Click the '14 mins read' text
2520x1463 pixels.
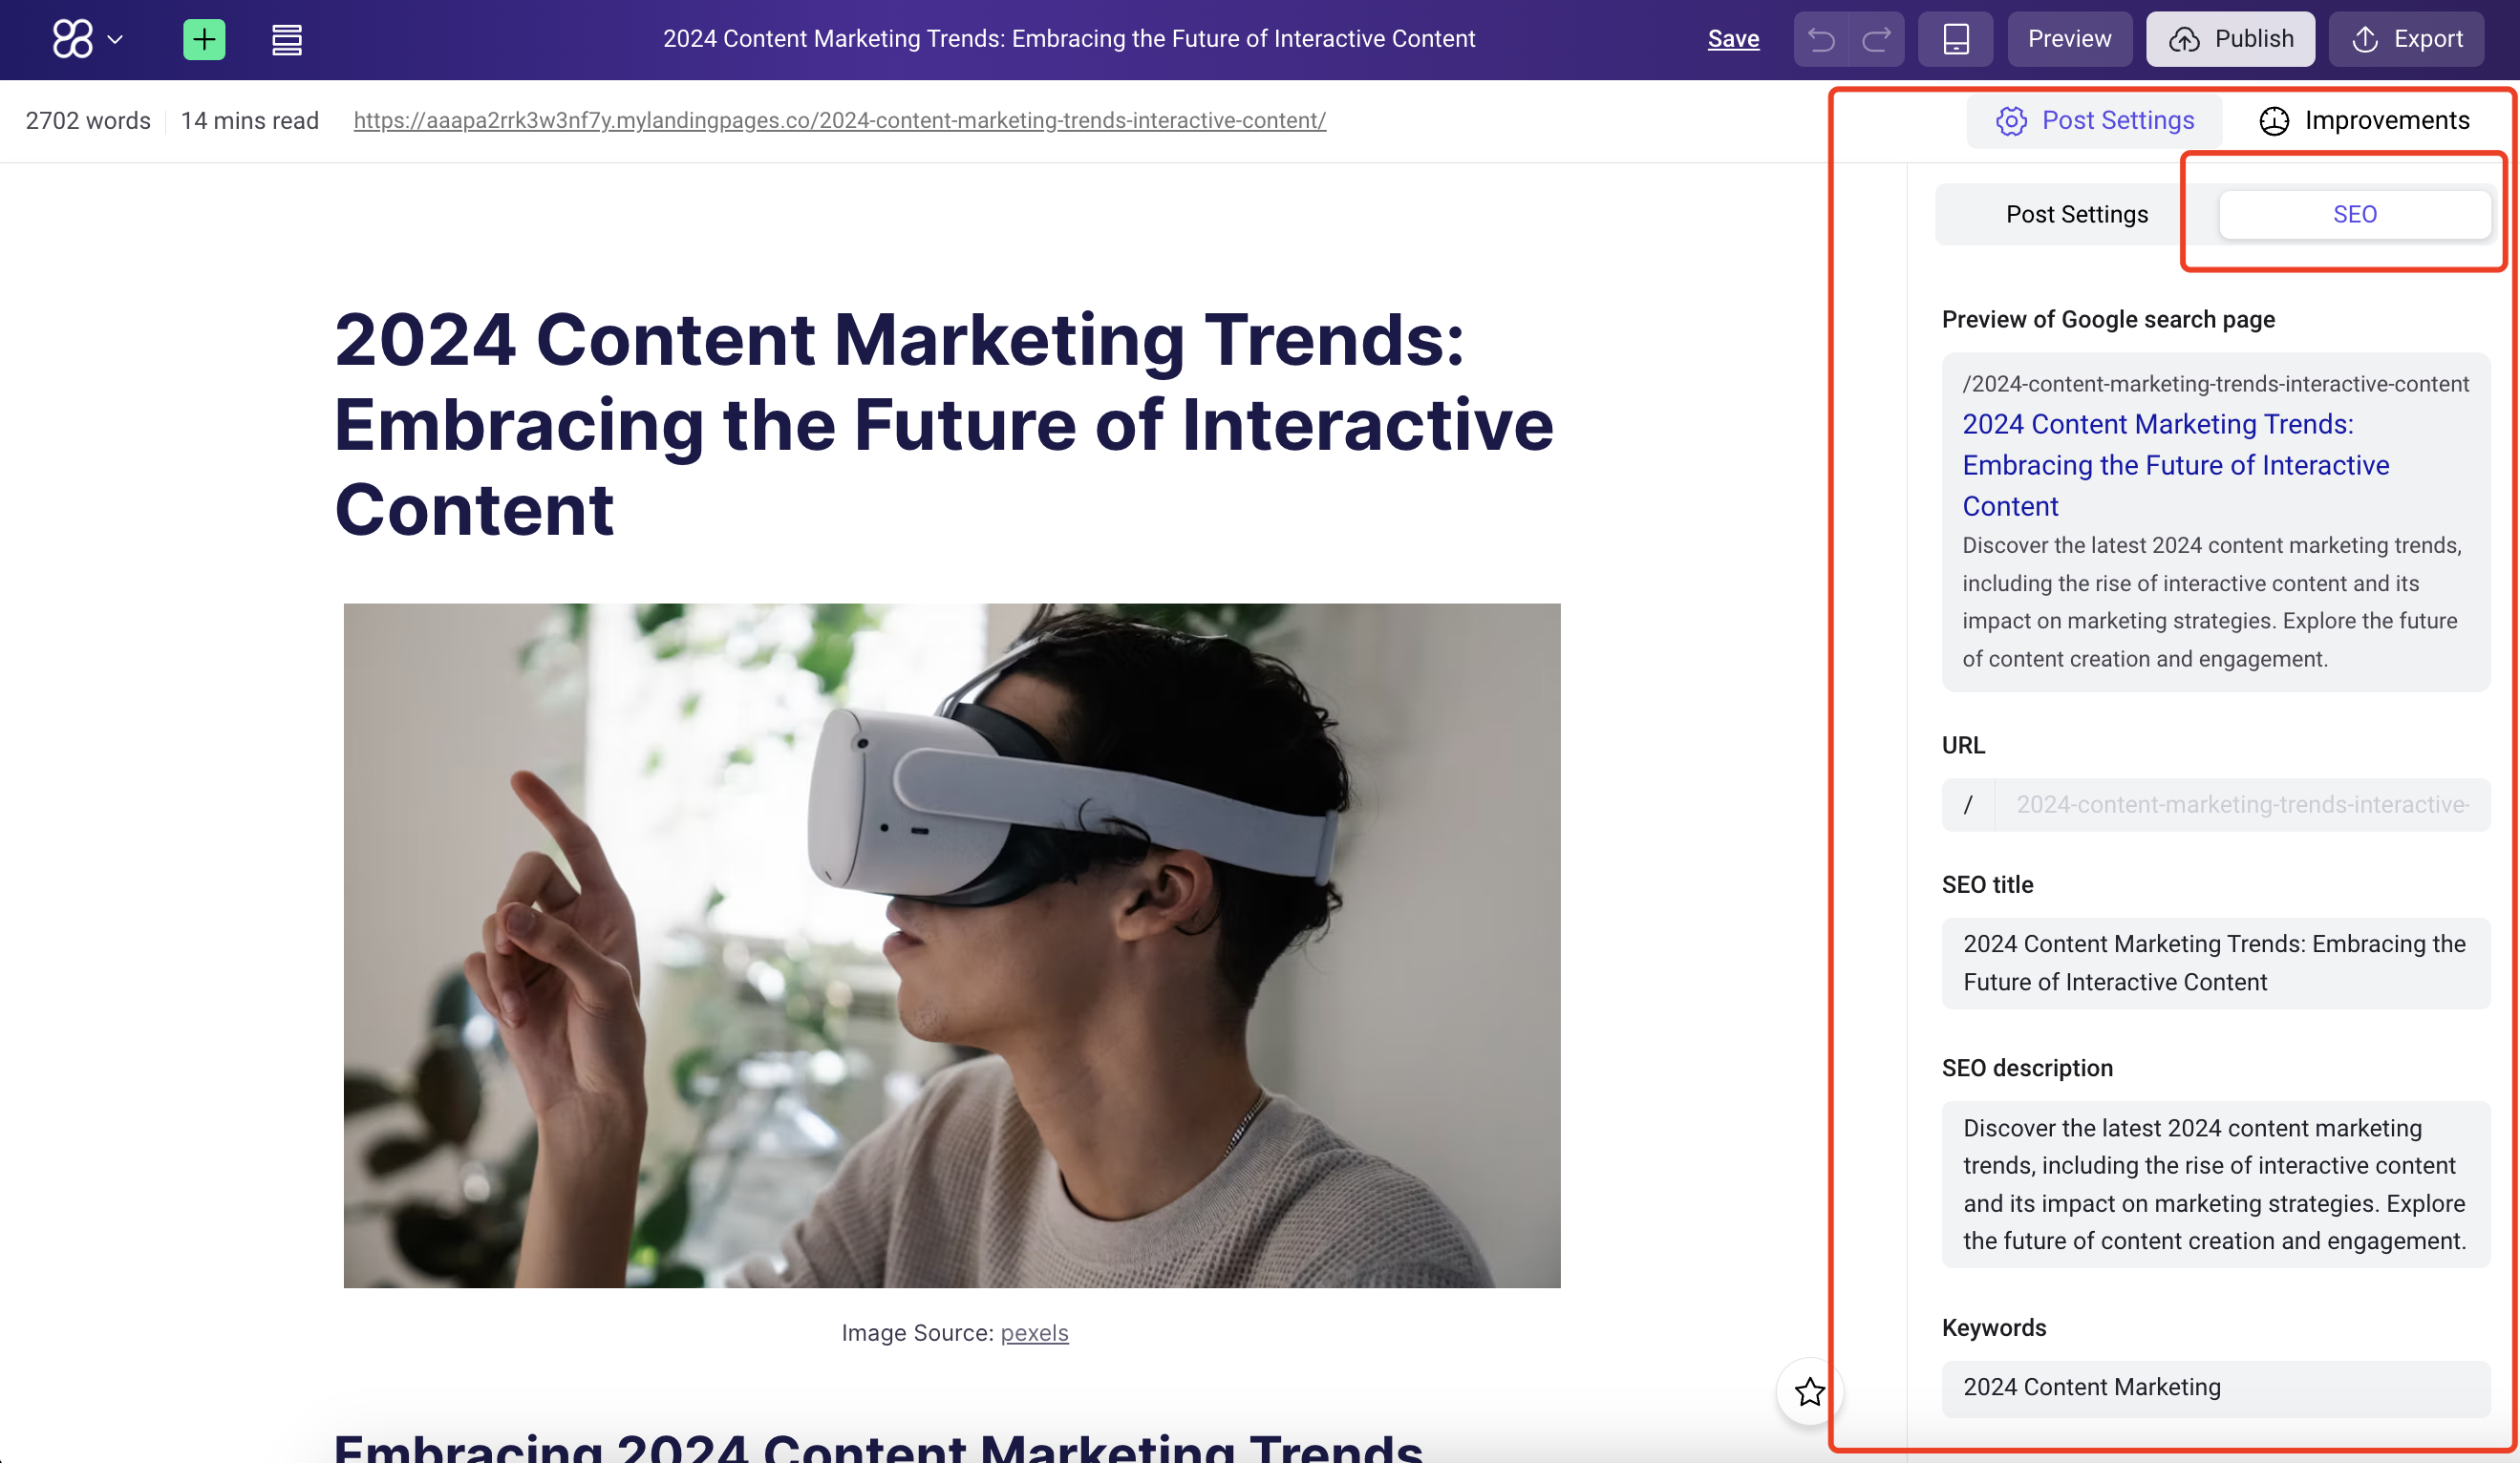click(x=249, y=120)
